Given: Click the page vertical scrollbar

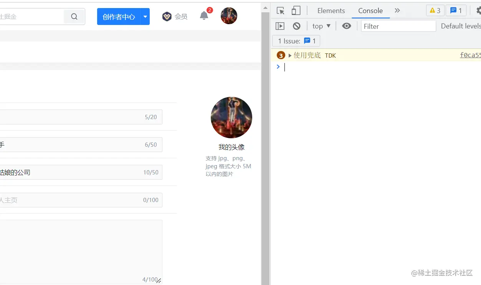Looking at the screenshot, I should click(266, 148).
